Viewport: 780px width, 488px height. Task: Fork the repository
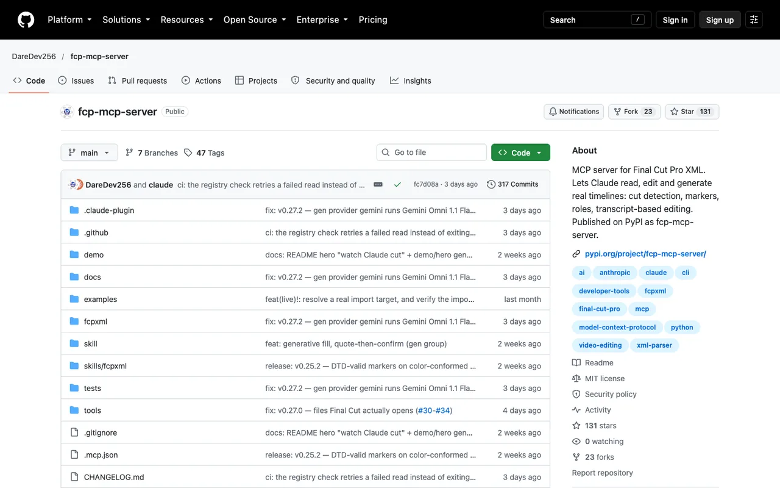tap(634, 112)
